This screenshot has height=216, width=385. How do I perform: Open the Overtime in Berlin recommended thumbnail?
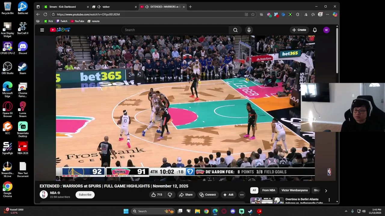point(267,200)
